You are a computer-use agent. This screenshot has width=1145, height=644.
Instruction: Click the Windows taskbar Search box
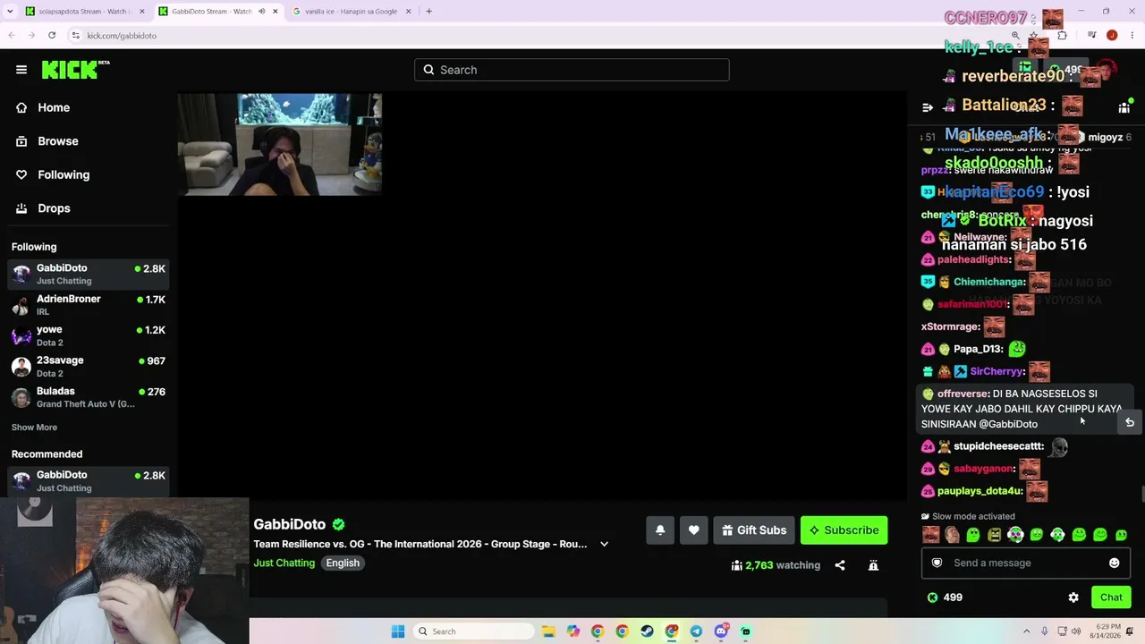pos(474,631)
